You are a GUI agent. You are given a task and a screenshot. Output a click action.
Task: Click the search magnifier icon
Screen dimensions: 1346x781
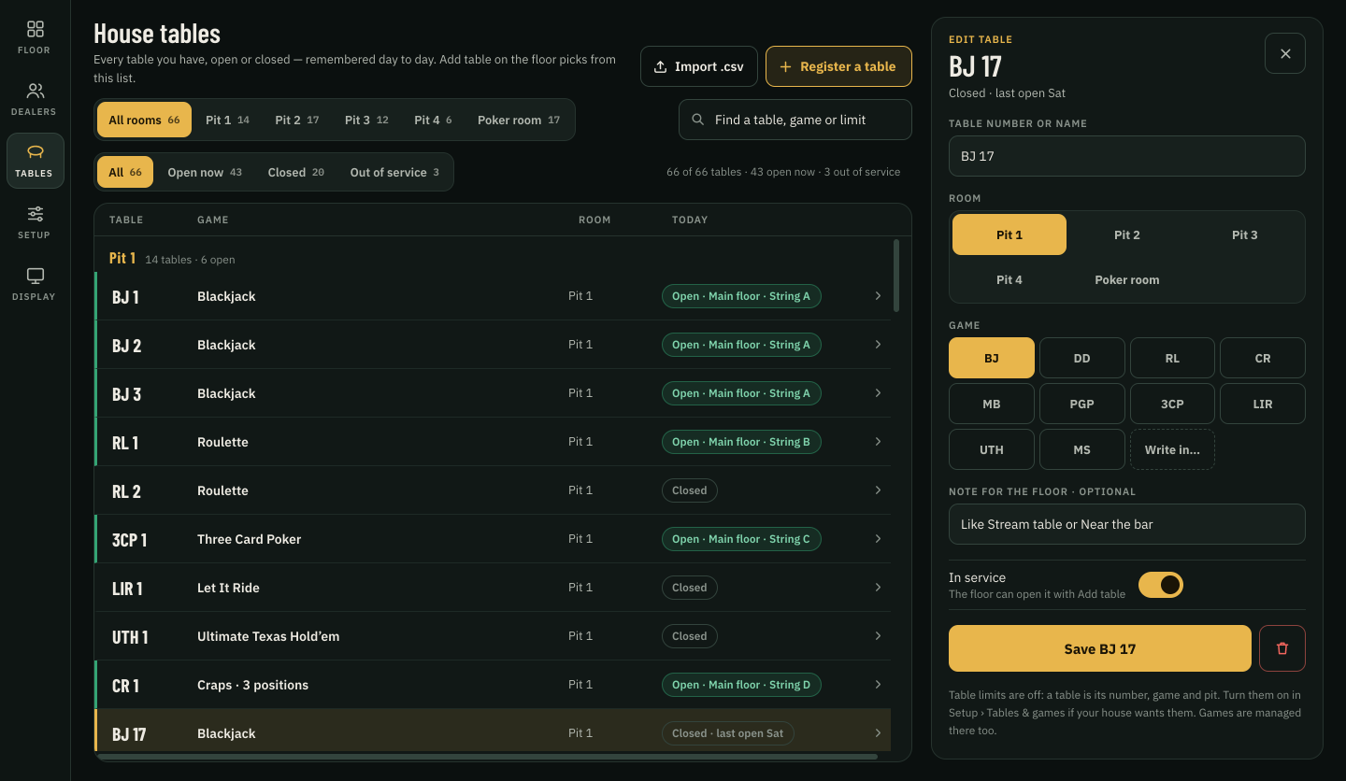click(697, 120)
